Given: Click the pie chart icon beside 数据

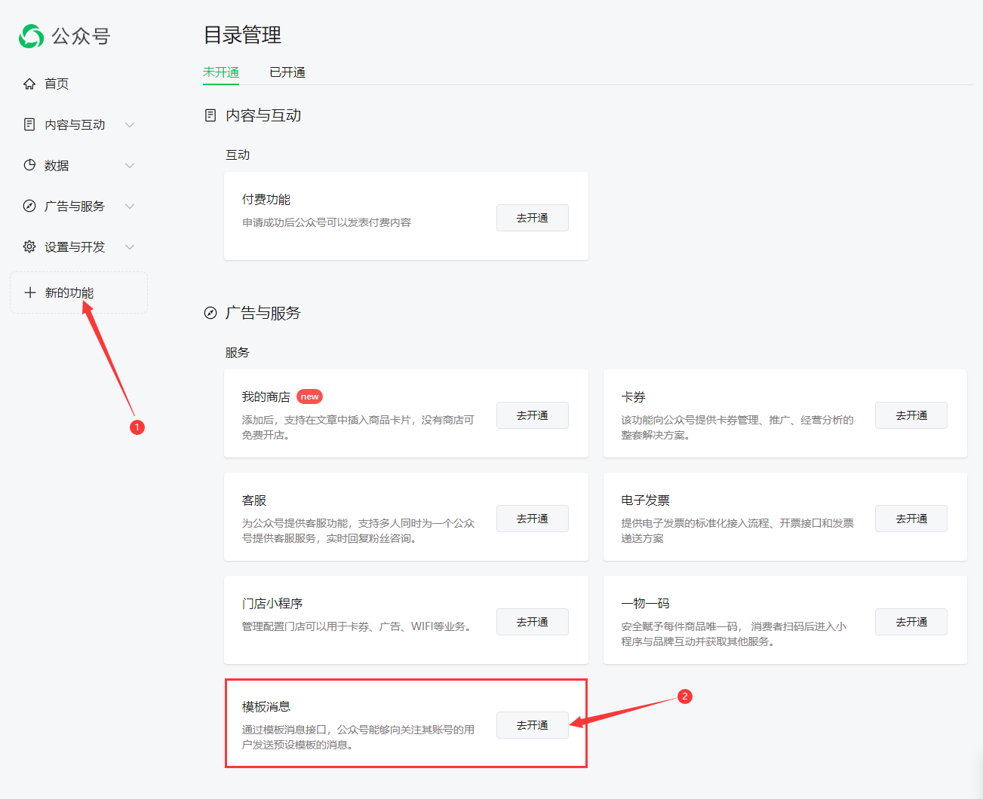Looking at the screenshot, I should pyautogui.click(x=29, y=165).
